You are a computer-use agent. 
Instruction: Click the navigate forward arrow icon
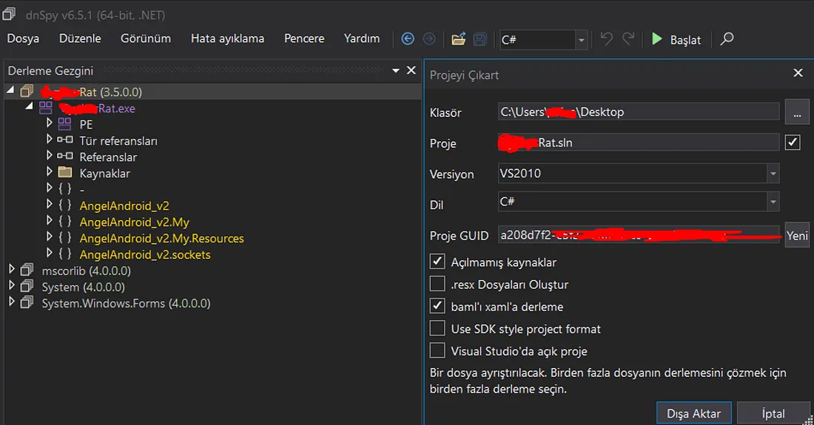pos(429,39)
